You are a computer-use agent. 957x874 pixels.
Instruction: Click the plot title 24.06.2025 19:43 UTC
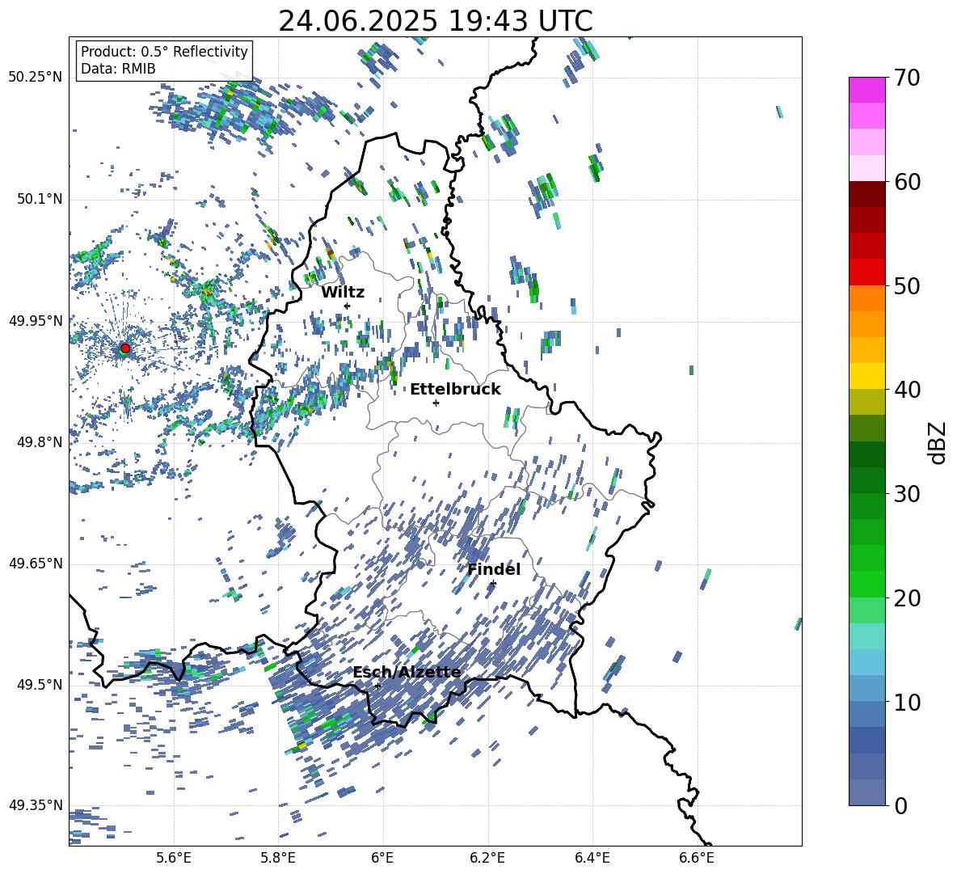click(436, 21)
